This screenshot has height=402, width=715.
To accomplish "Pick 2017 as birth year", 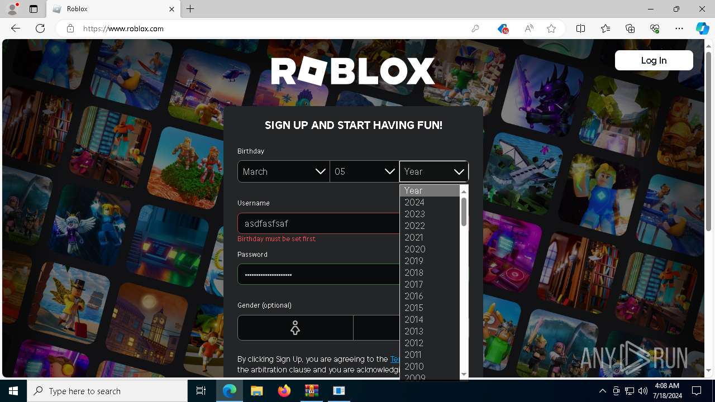I will 430,284.
